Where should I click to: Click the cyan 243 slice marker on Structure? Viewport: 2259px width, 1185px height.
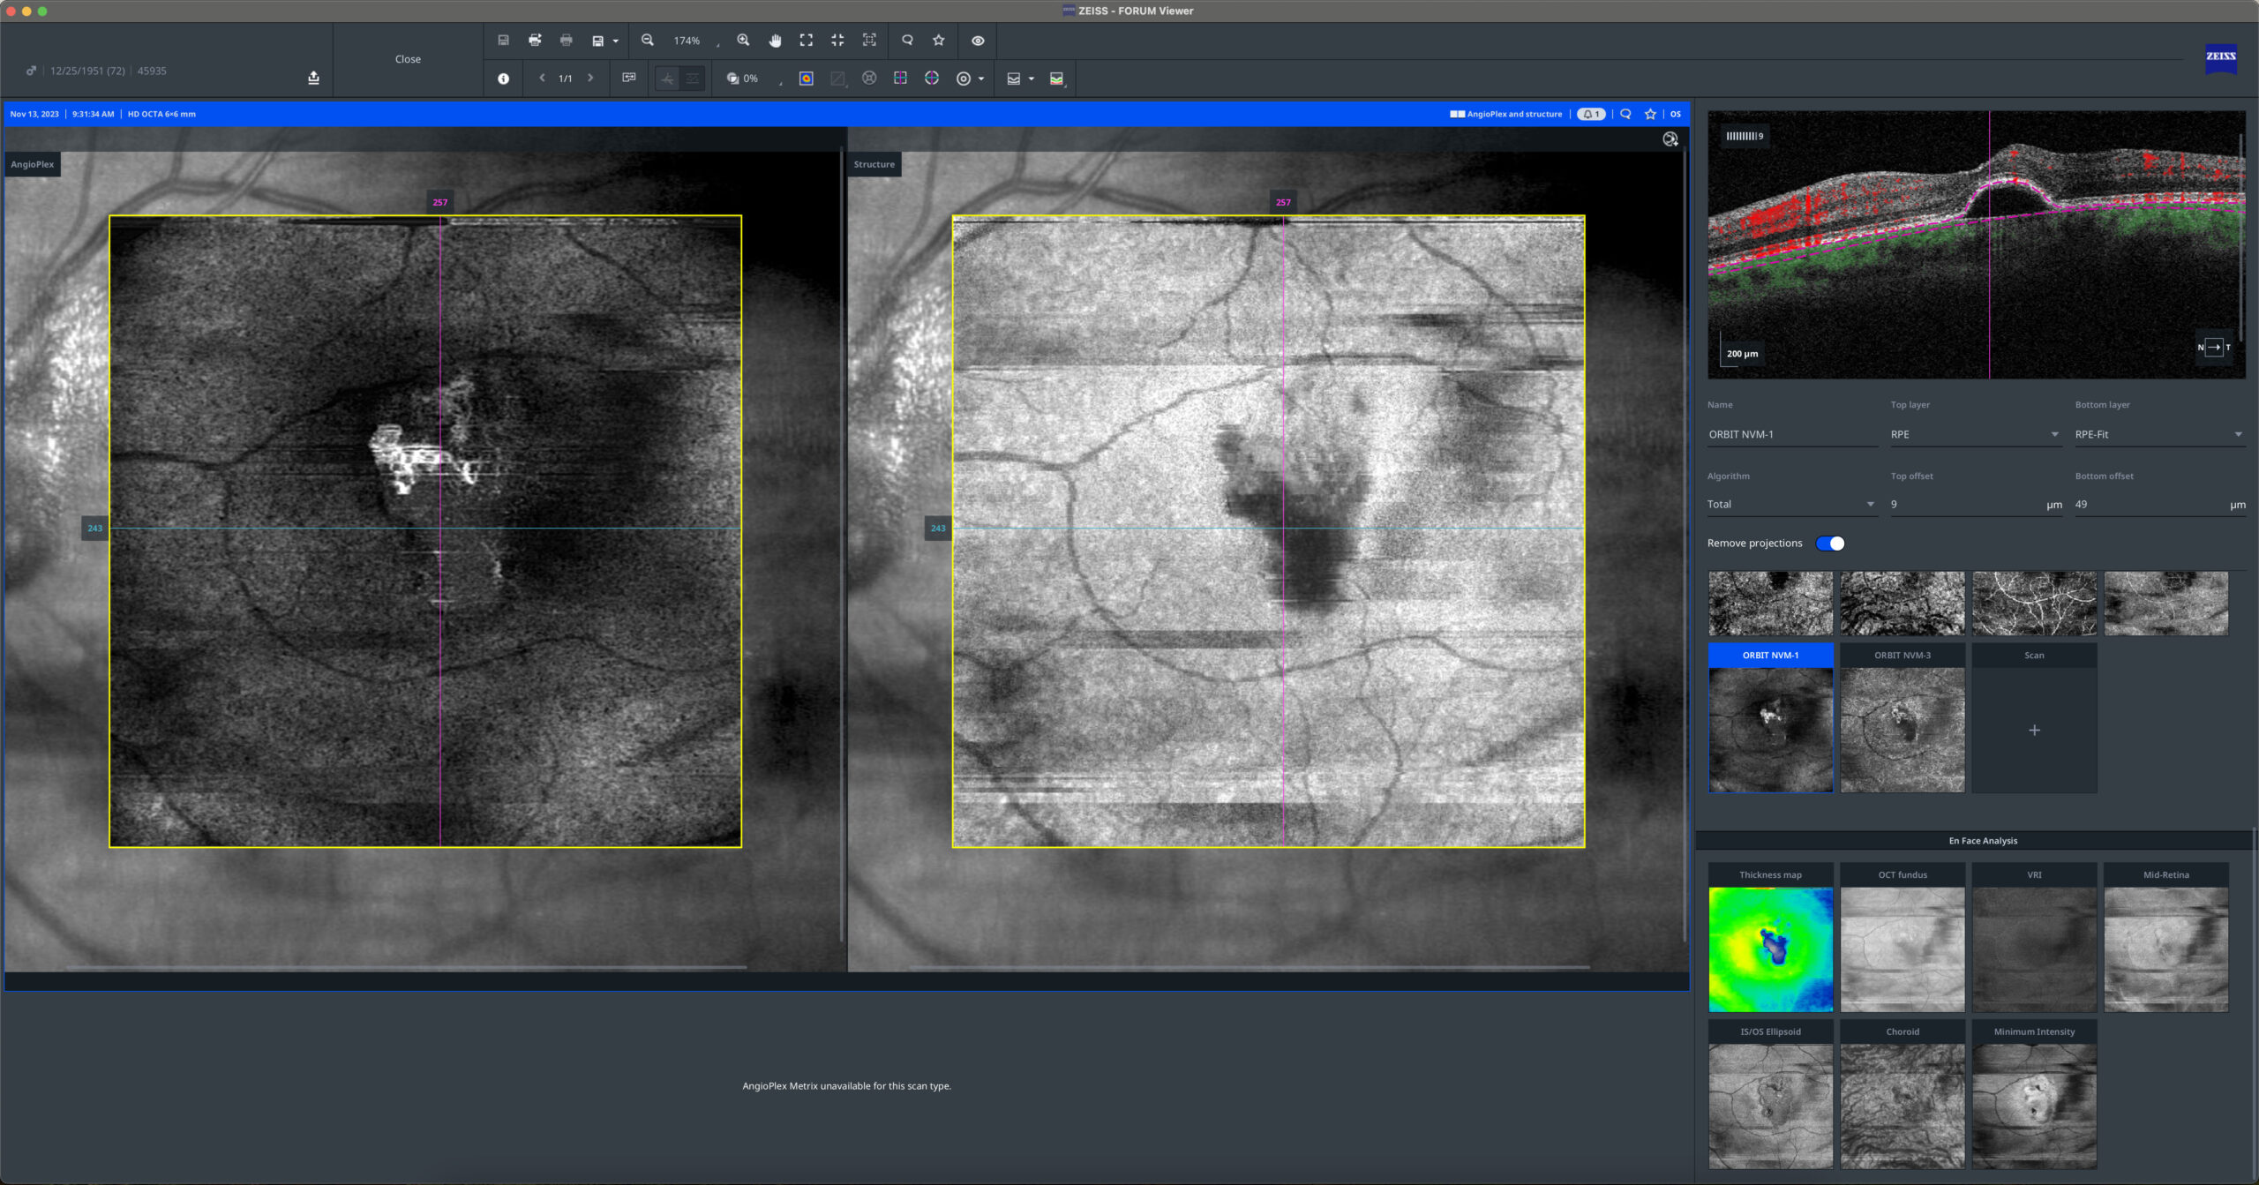coord(938,529)
